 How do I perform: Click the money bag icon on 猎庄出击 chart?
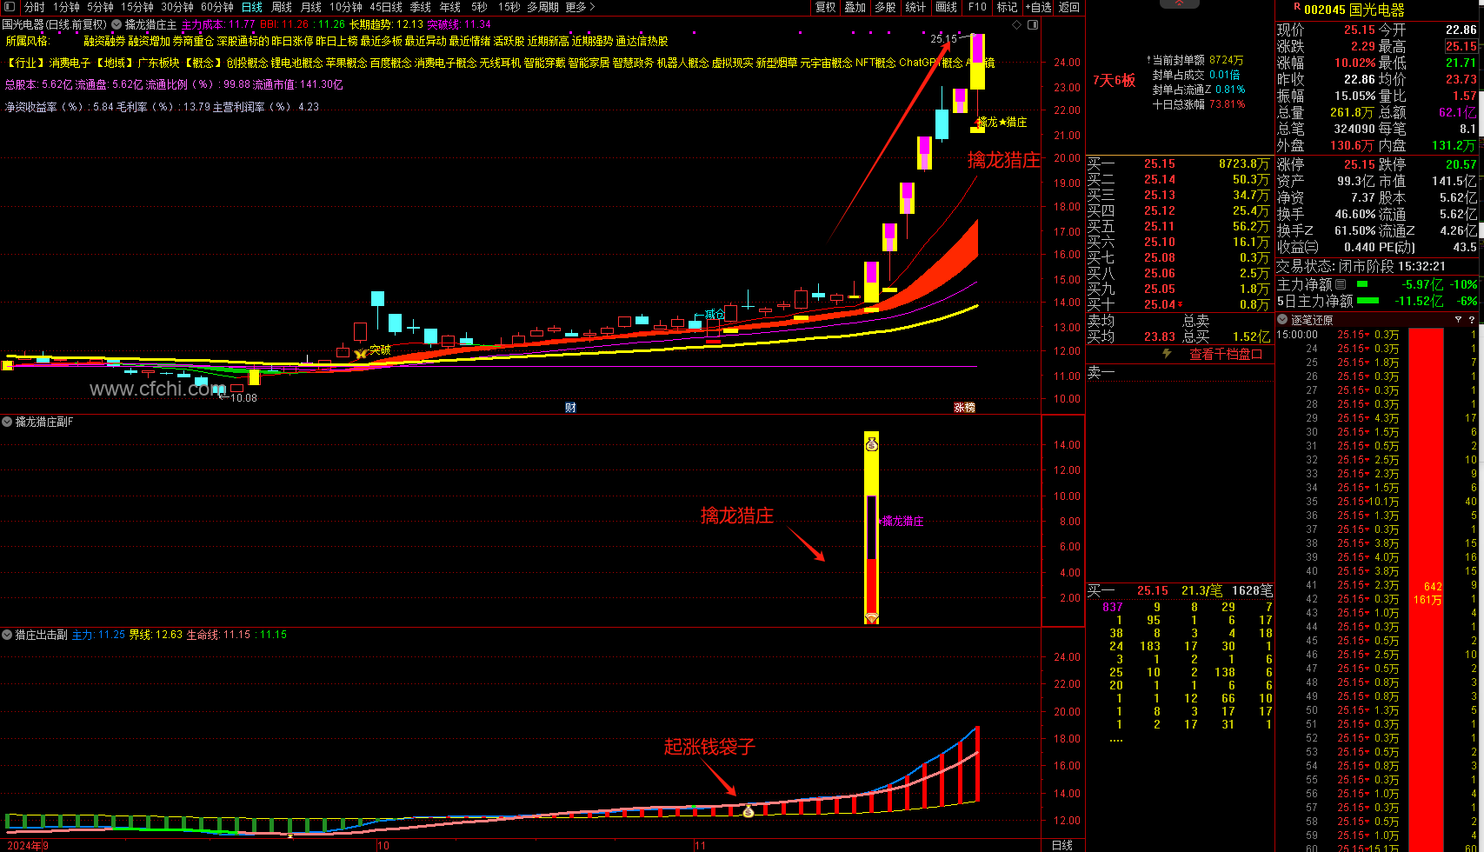[749, 811]
